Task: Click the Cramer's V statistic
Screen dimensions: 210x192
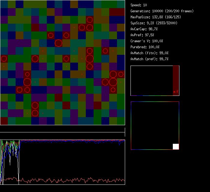Action: (x=147, y=41)
